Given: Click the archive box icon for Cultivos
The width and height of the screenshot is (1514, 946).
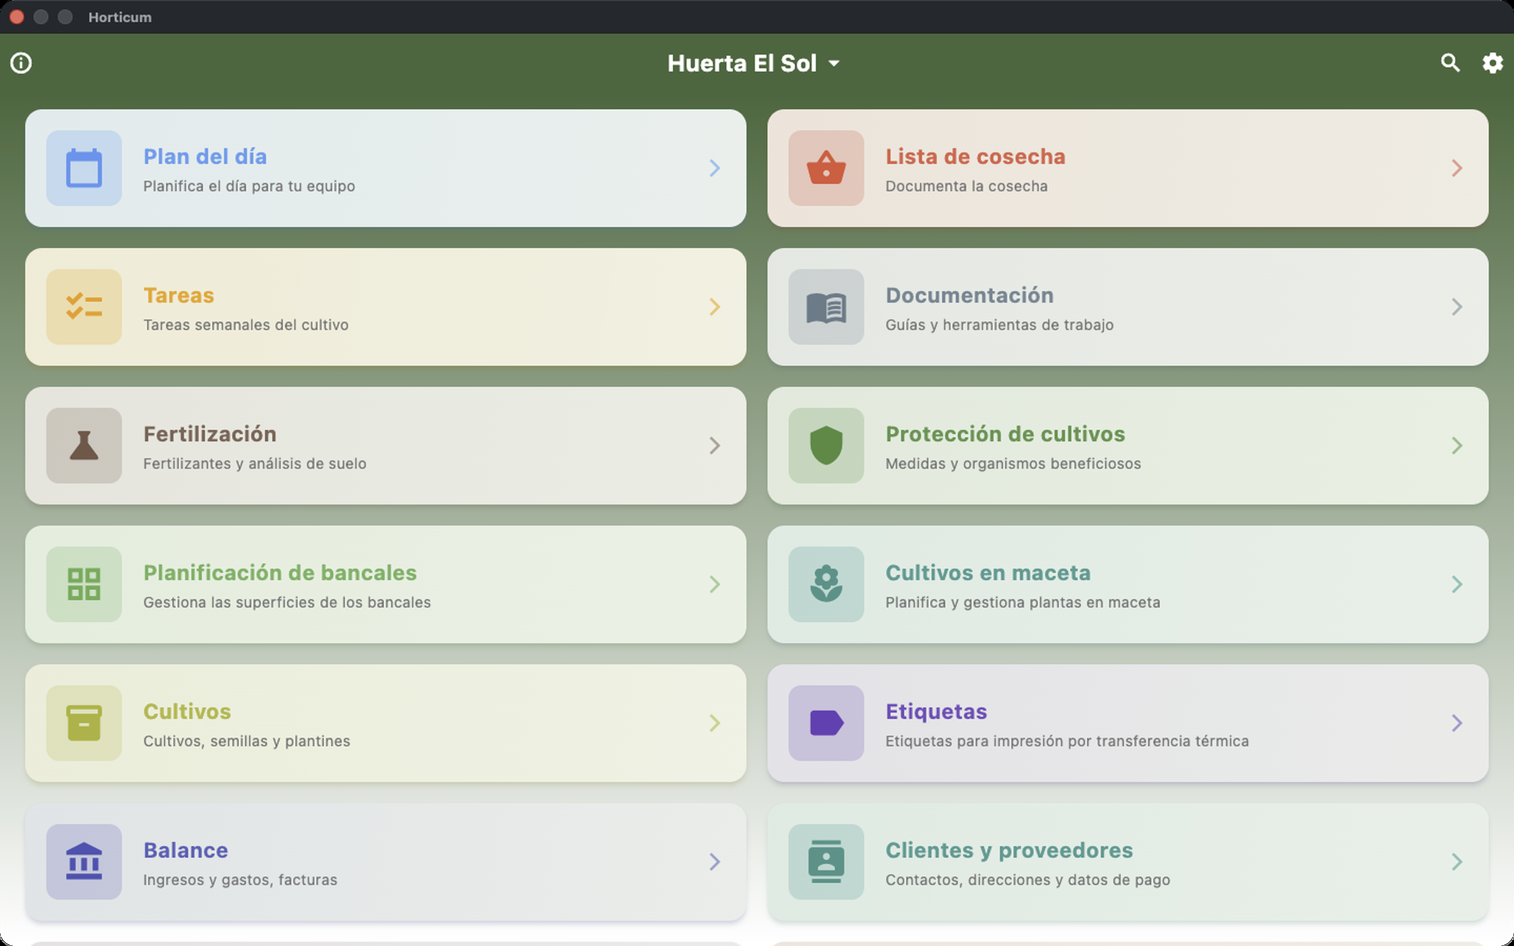Looking at the screenshot, I should 84,723.
